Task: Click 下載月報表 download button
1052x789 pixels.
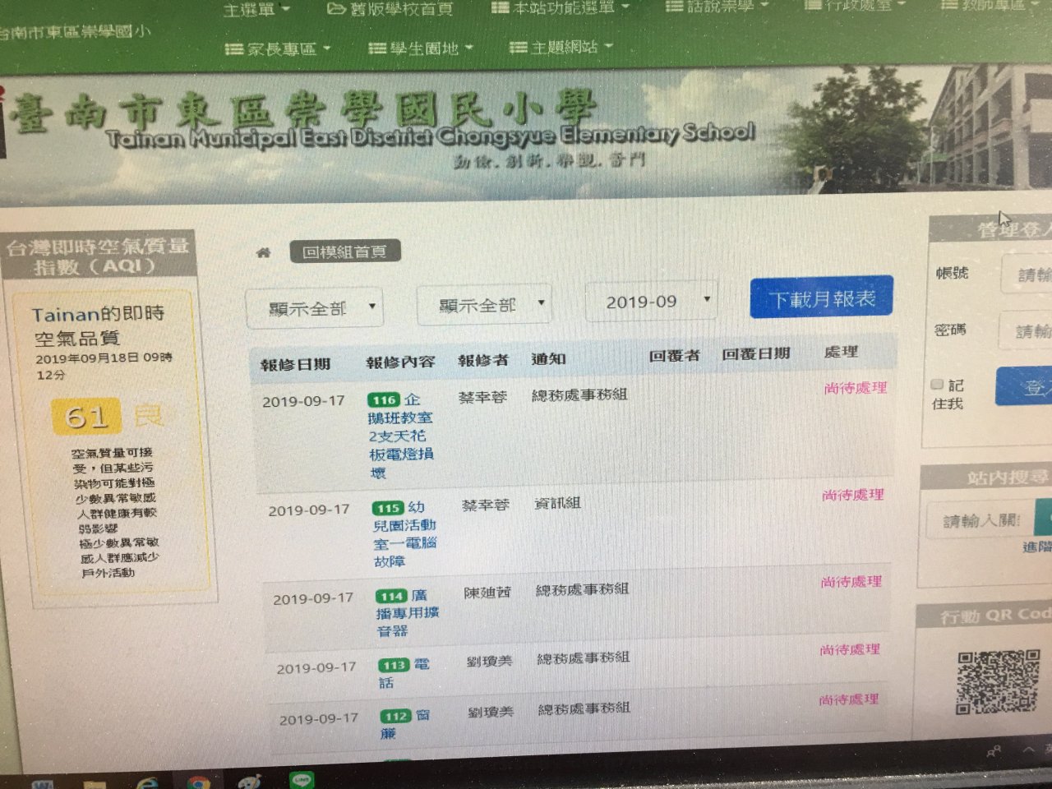Action: point(821,298)
